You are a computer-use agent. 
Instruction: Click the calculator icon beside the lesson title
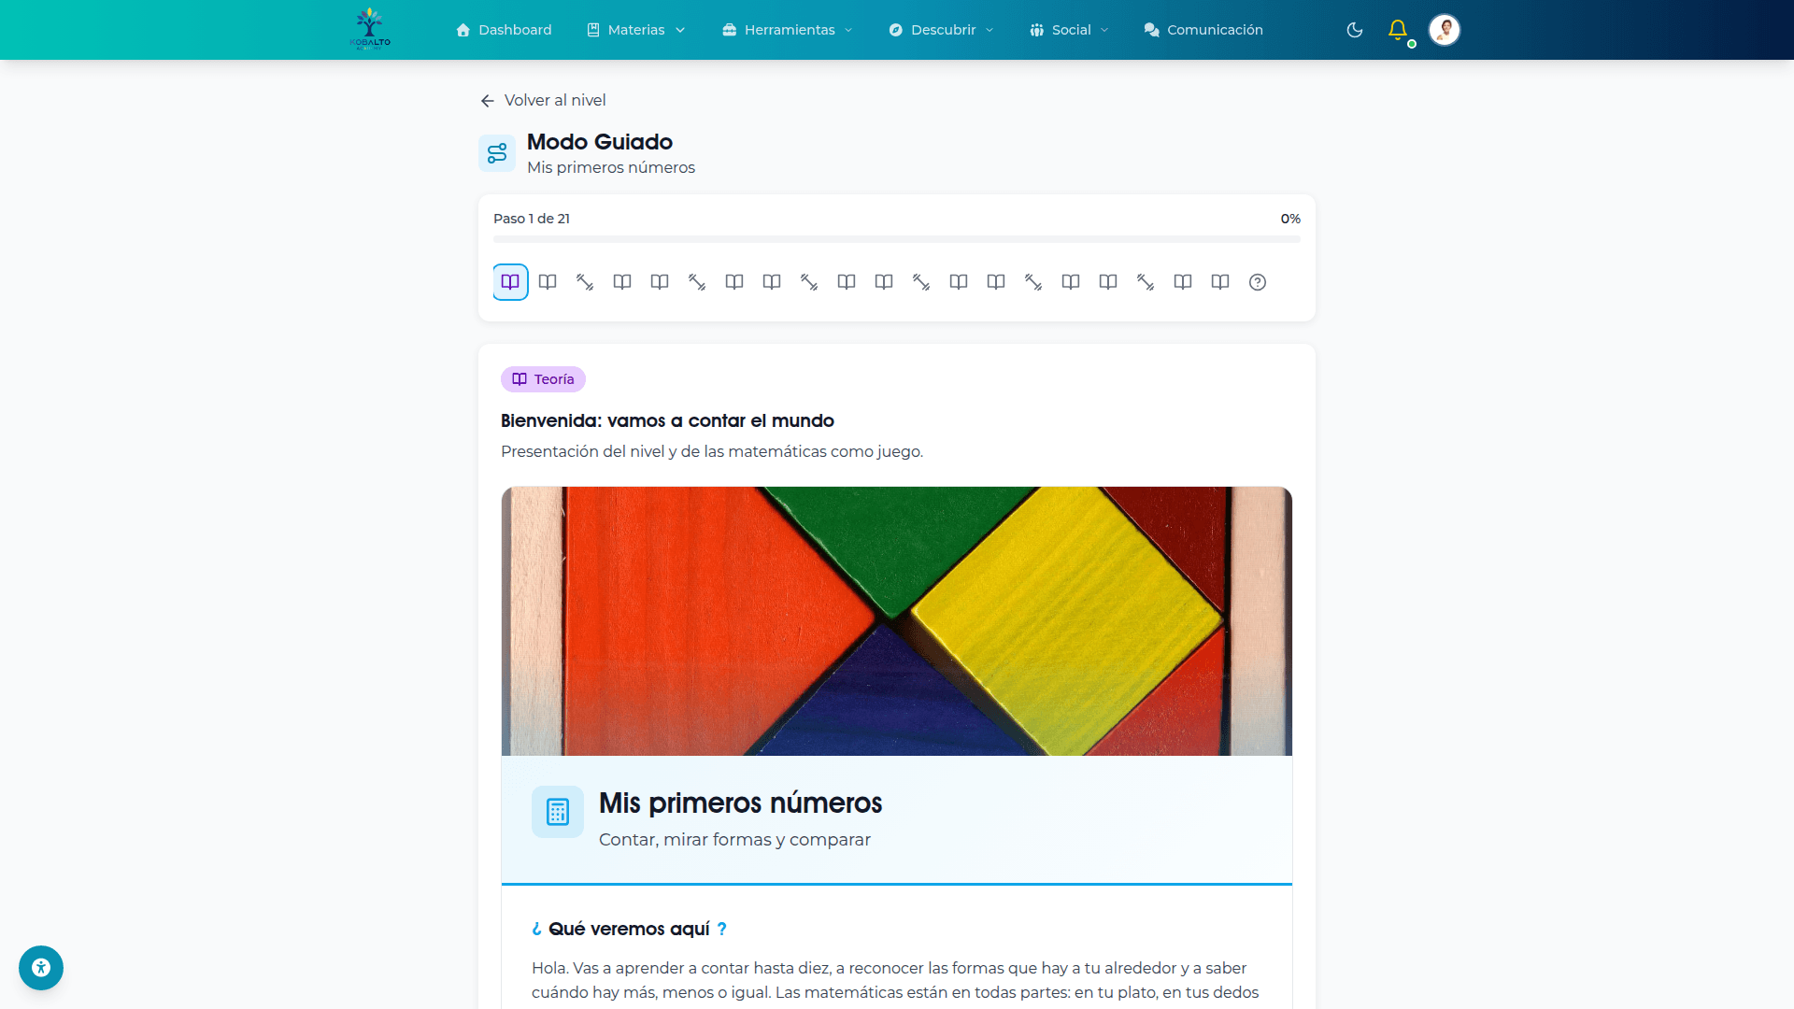tap(558, 812)
